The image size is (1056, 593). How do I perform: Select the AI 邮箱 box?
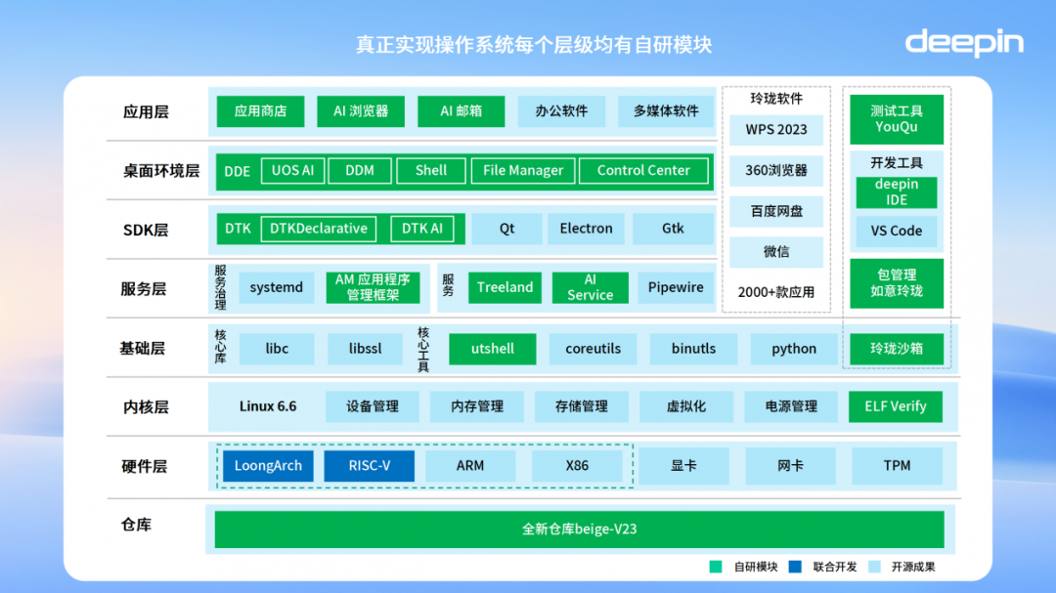coord(461,111)
